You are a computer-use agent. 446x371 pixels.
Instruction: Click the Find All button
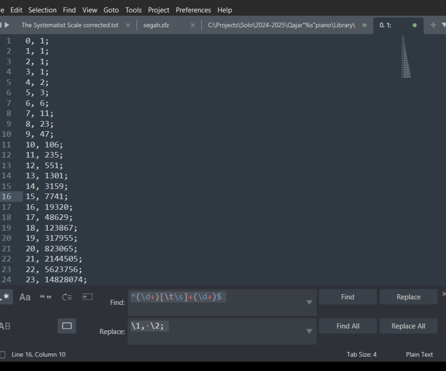pyautogui.click(x=348, y=326)
